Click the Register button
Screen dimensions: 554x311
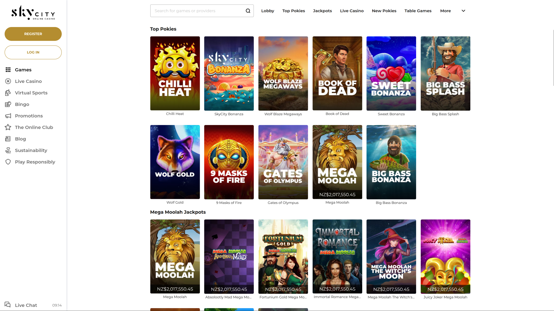[33, 34]
